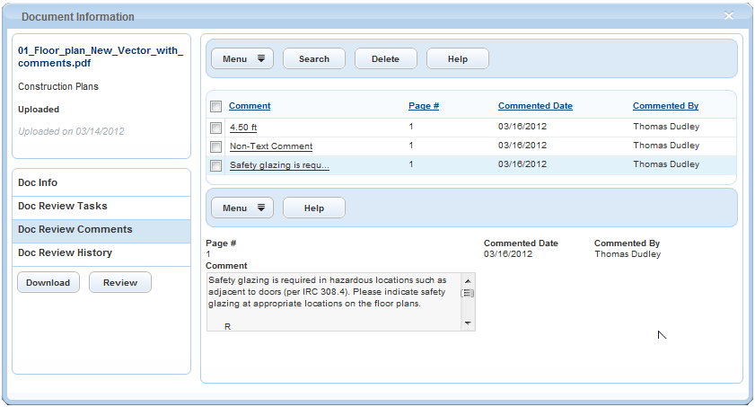Open the Doc Info tab
This screenshot has height=407, width=755.
tap(38, 183)
